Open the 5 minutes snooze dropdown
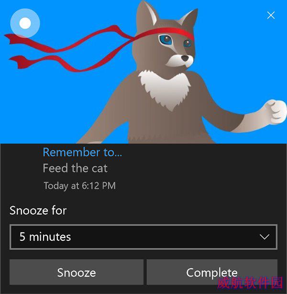 [143, 237]
